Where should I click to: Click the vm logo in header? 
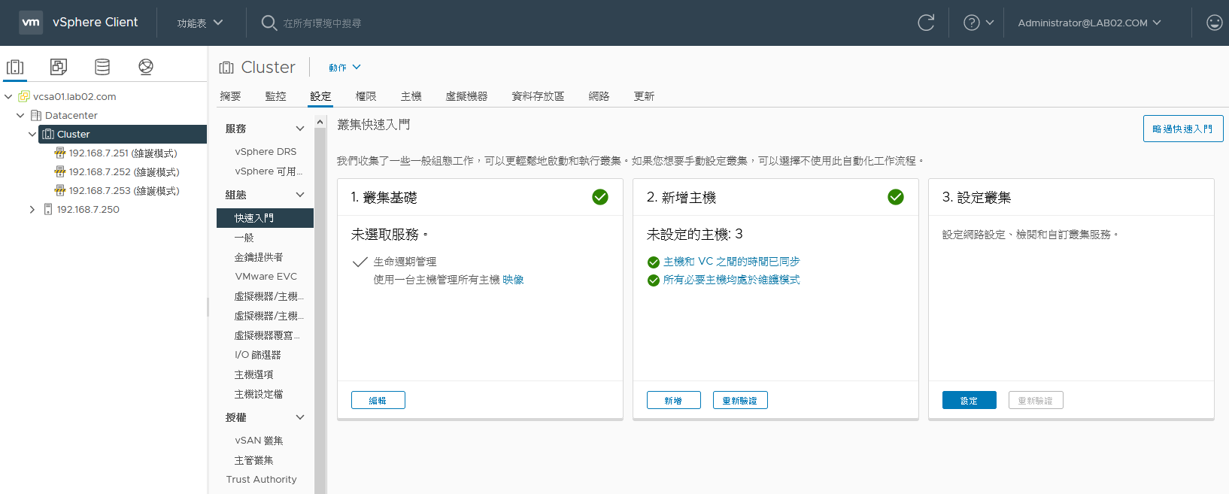(31, 23)
